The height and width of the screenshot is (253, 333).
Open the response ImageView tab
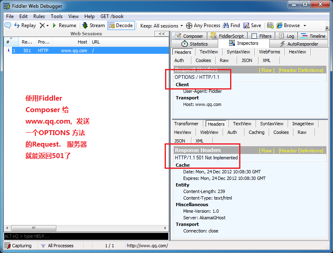pyautogui.click(x=303, y=124)
